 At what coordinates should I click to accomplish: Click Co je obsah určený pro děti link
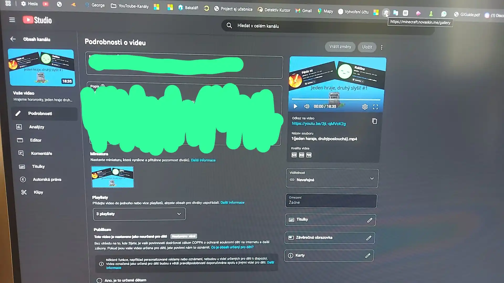tap(232, 247)
